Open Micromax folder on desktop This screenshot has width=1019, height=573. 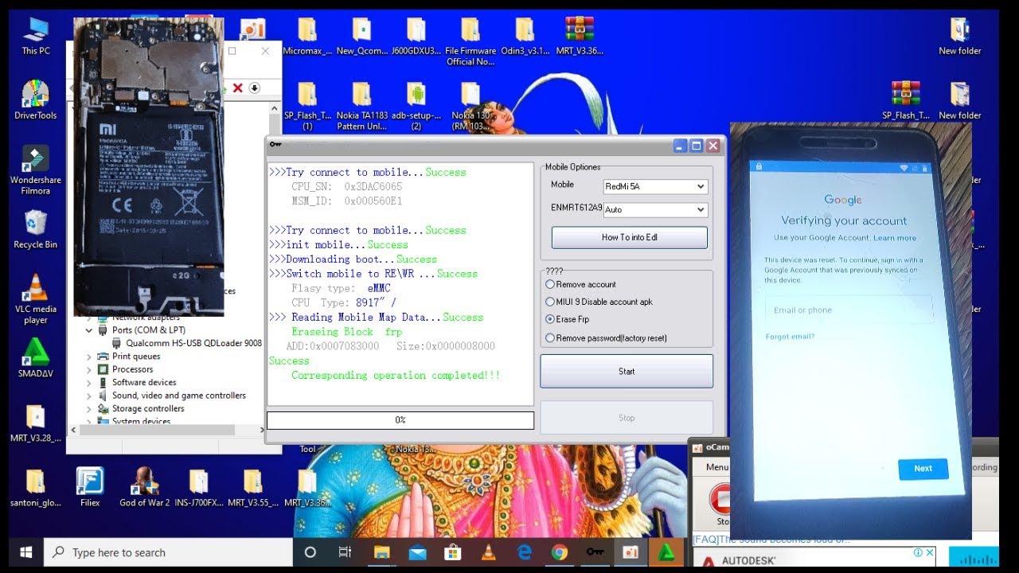click(x=307, y=36)
